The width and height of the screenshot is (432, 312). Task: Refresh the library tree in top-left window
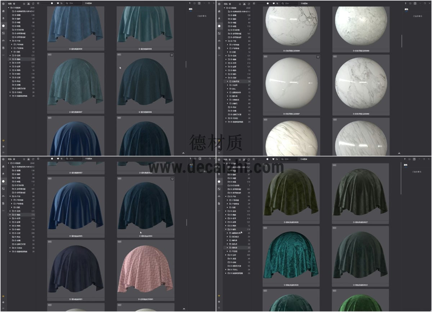[x=33, y=3]
